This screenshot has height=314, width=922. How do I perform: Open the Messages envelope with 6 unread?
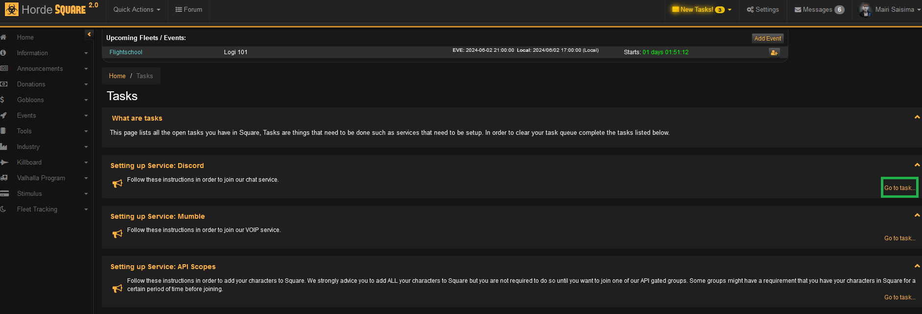click(819, 10)
